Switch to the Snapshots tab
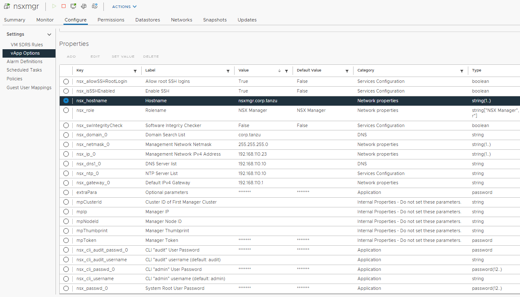Screen dimensions: 520x297 (x=215, y=20)
